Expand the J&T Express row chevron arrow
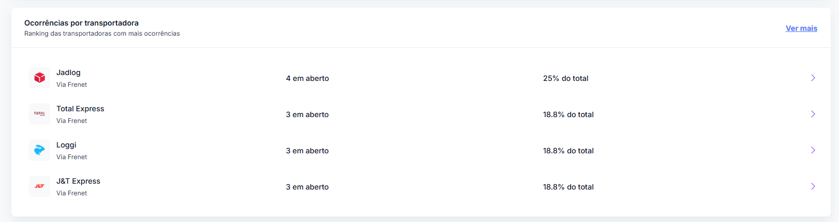The image size is (839, 222). pos(813,186)
